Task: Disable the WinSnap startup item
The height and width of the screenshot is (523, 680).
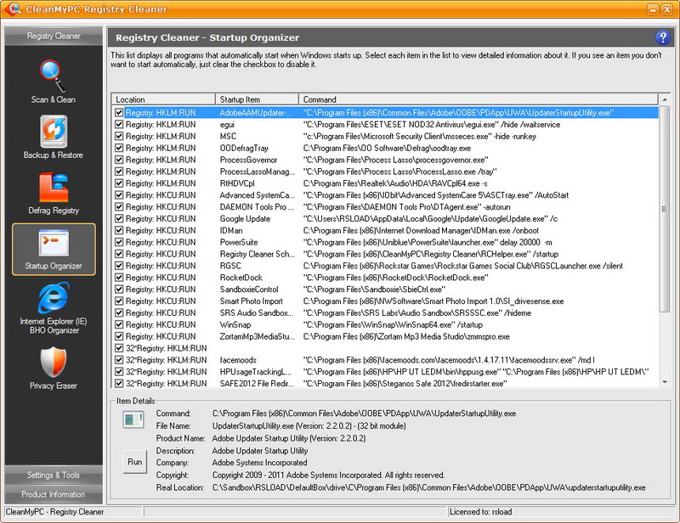Action: pyautogui.click(x=120, y=324)
